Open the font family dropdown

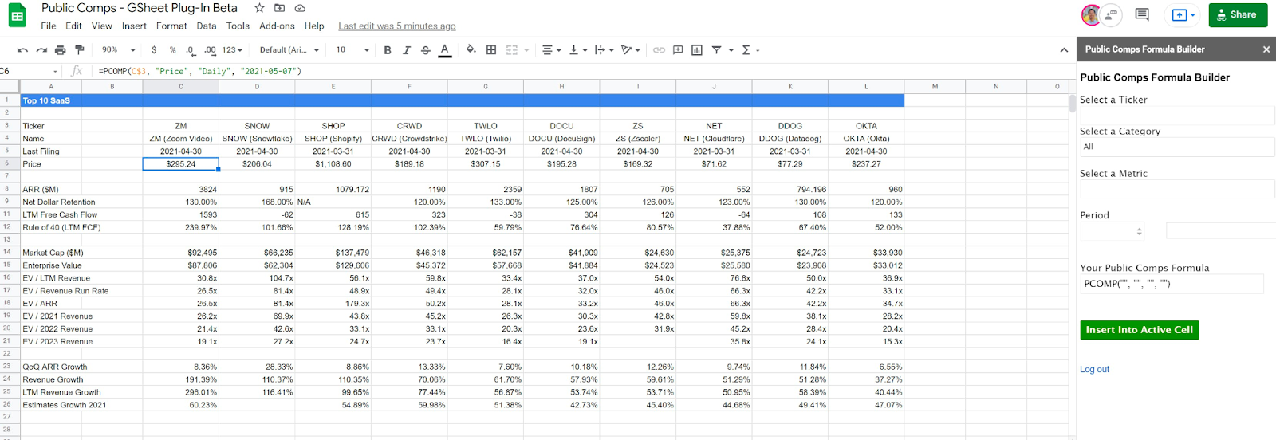pyautogui.click(x=289, y=50)
